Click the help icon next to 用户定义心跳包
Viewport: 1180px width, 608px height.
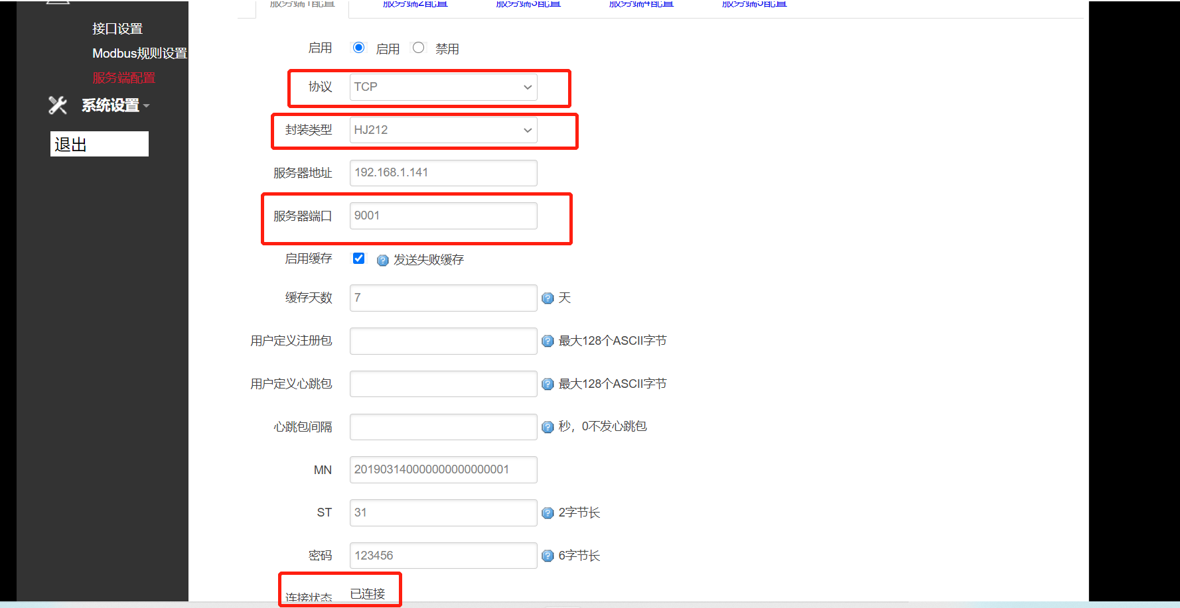coord(547,383)
